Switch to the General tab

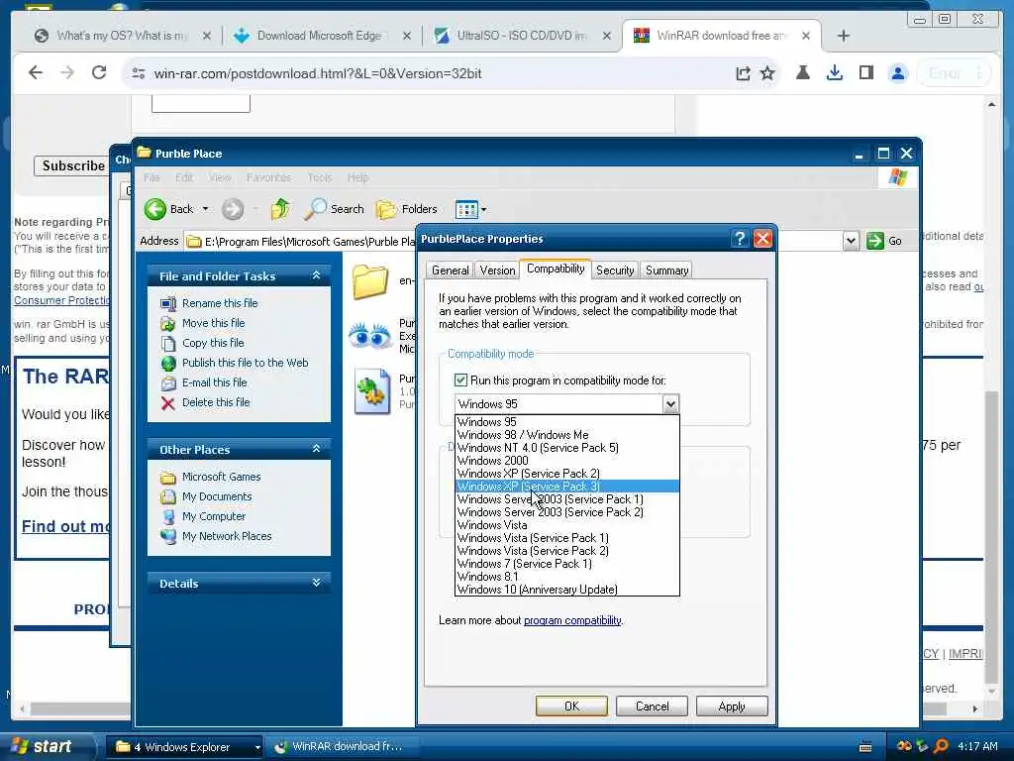[x=451, y=271]
